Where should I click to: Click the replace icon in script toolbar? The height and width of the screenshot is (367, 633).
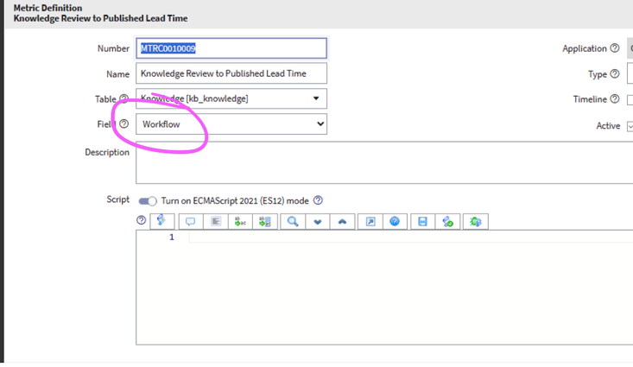click(240, 221)
